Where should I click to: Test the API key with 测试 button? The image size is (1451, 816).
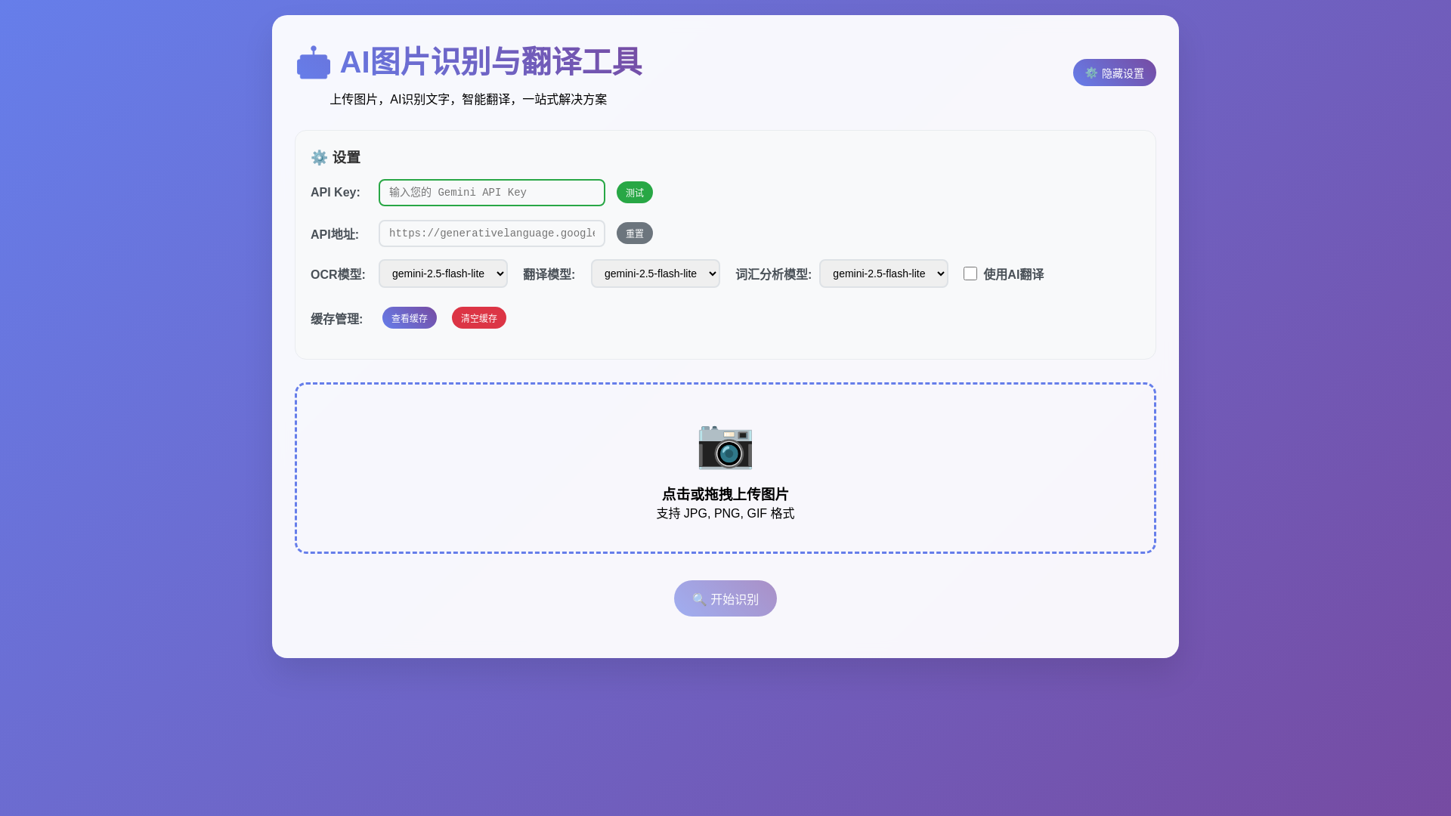pos(635,193)
